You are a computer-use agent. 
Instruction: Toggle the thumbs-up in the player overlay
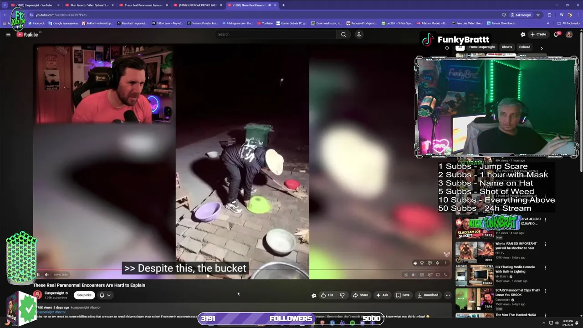click(415, 263)
